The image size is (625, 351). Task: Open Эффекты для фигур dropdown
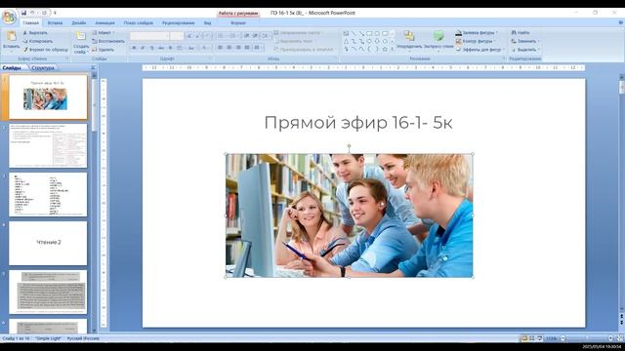(x=480, y=50)
